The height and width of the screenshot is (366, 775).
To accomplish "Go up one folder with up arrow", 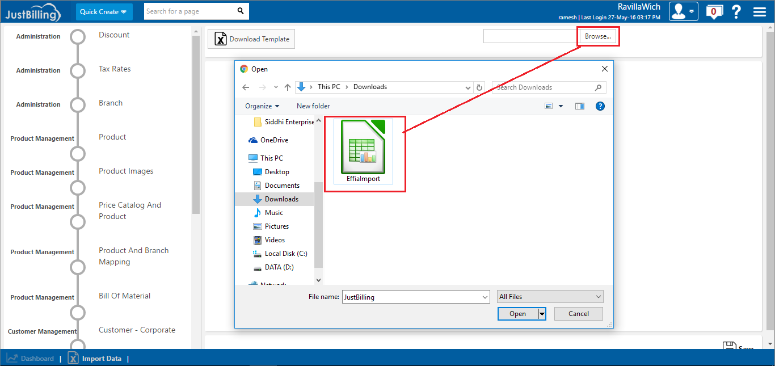I will tap(288, 87).
